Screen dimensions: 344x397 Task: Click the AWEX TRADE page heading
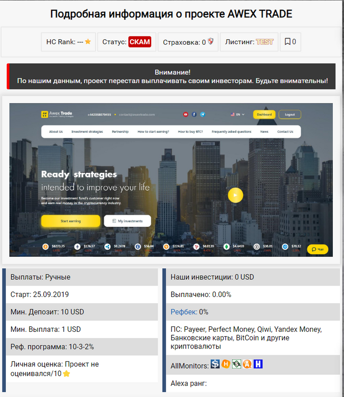click(x=171, y=14)
